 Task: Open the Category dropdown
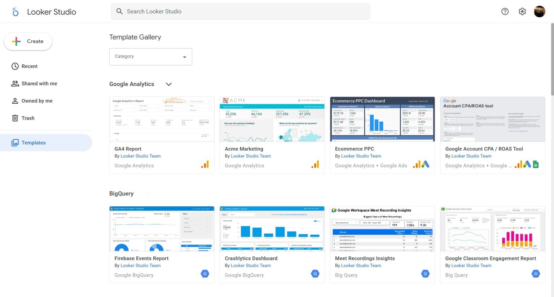coord(150,57)
